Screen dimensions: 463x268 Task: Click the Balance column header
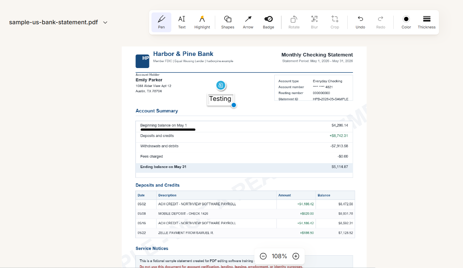click(324, 195)
